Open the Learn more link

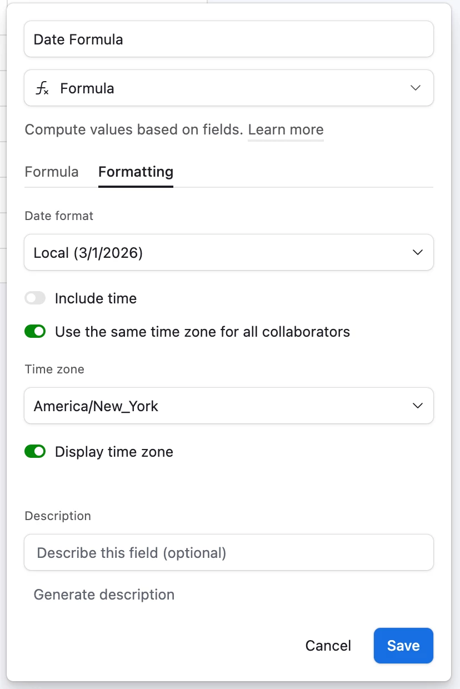[286, 130]
